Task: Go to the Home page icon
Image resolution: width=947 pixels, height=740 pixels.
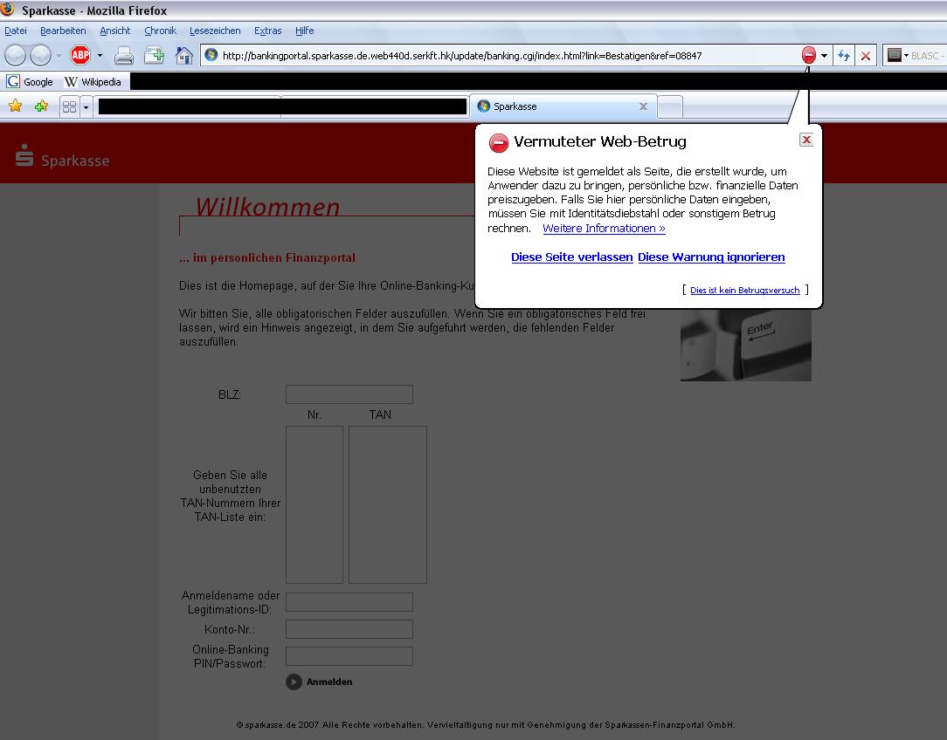Action: pos(183,56)
